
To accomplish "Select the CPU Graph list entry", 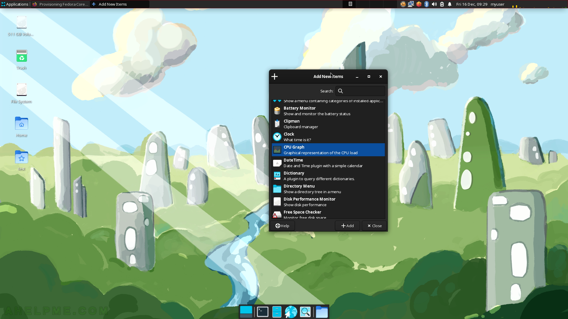I will [328, 150].
